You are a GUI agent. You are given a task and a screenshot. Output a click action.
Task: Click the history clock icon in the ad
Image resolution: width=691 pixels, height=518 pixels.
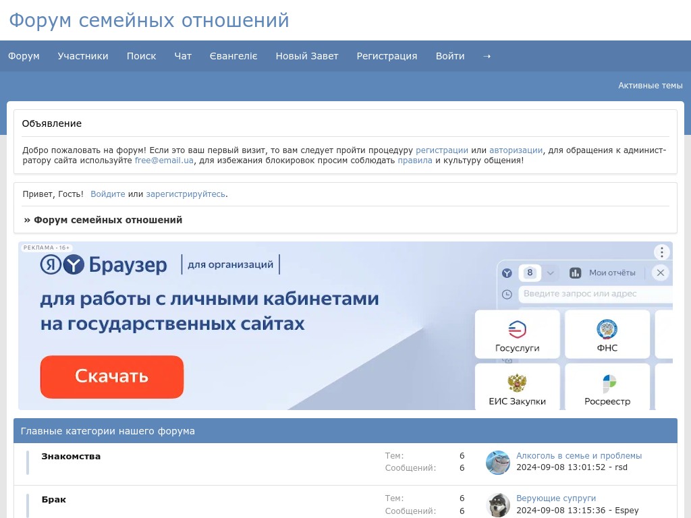(507, 294)
